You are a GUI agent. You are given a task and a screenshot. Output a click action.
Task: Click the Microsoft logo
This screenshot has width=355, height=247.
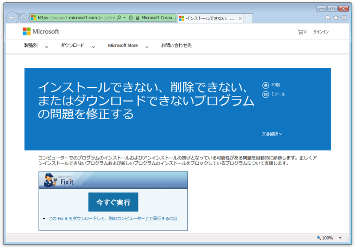point(41,32)
